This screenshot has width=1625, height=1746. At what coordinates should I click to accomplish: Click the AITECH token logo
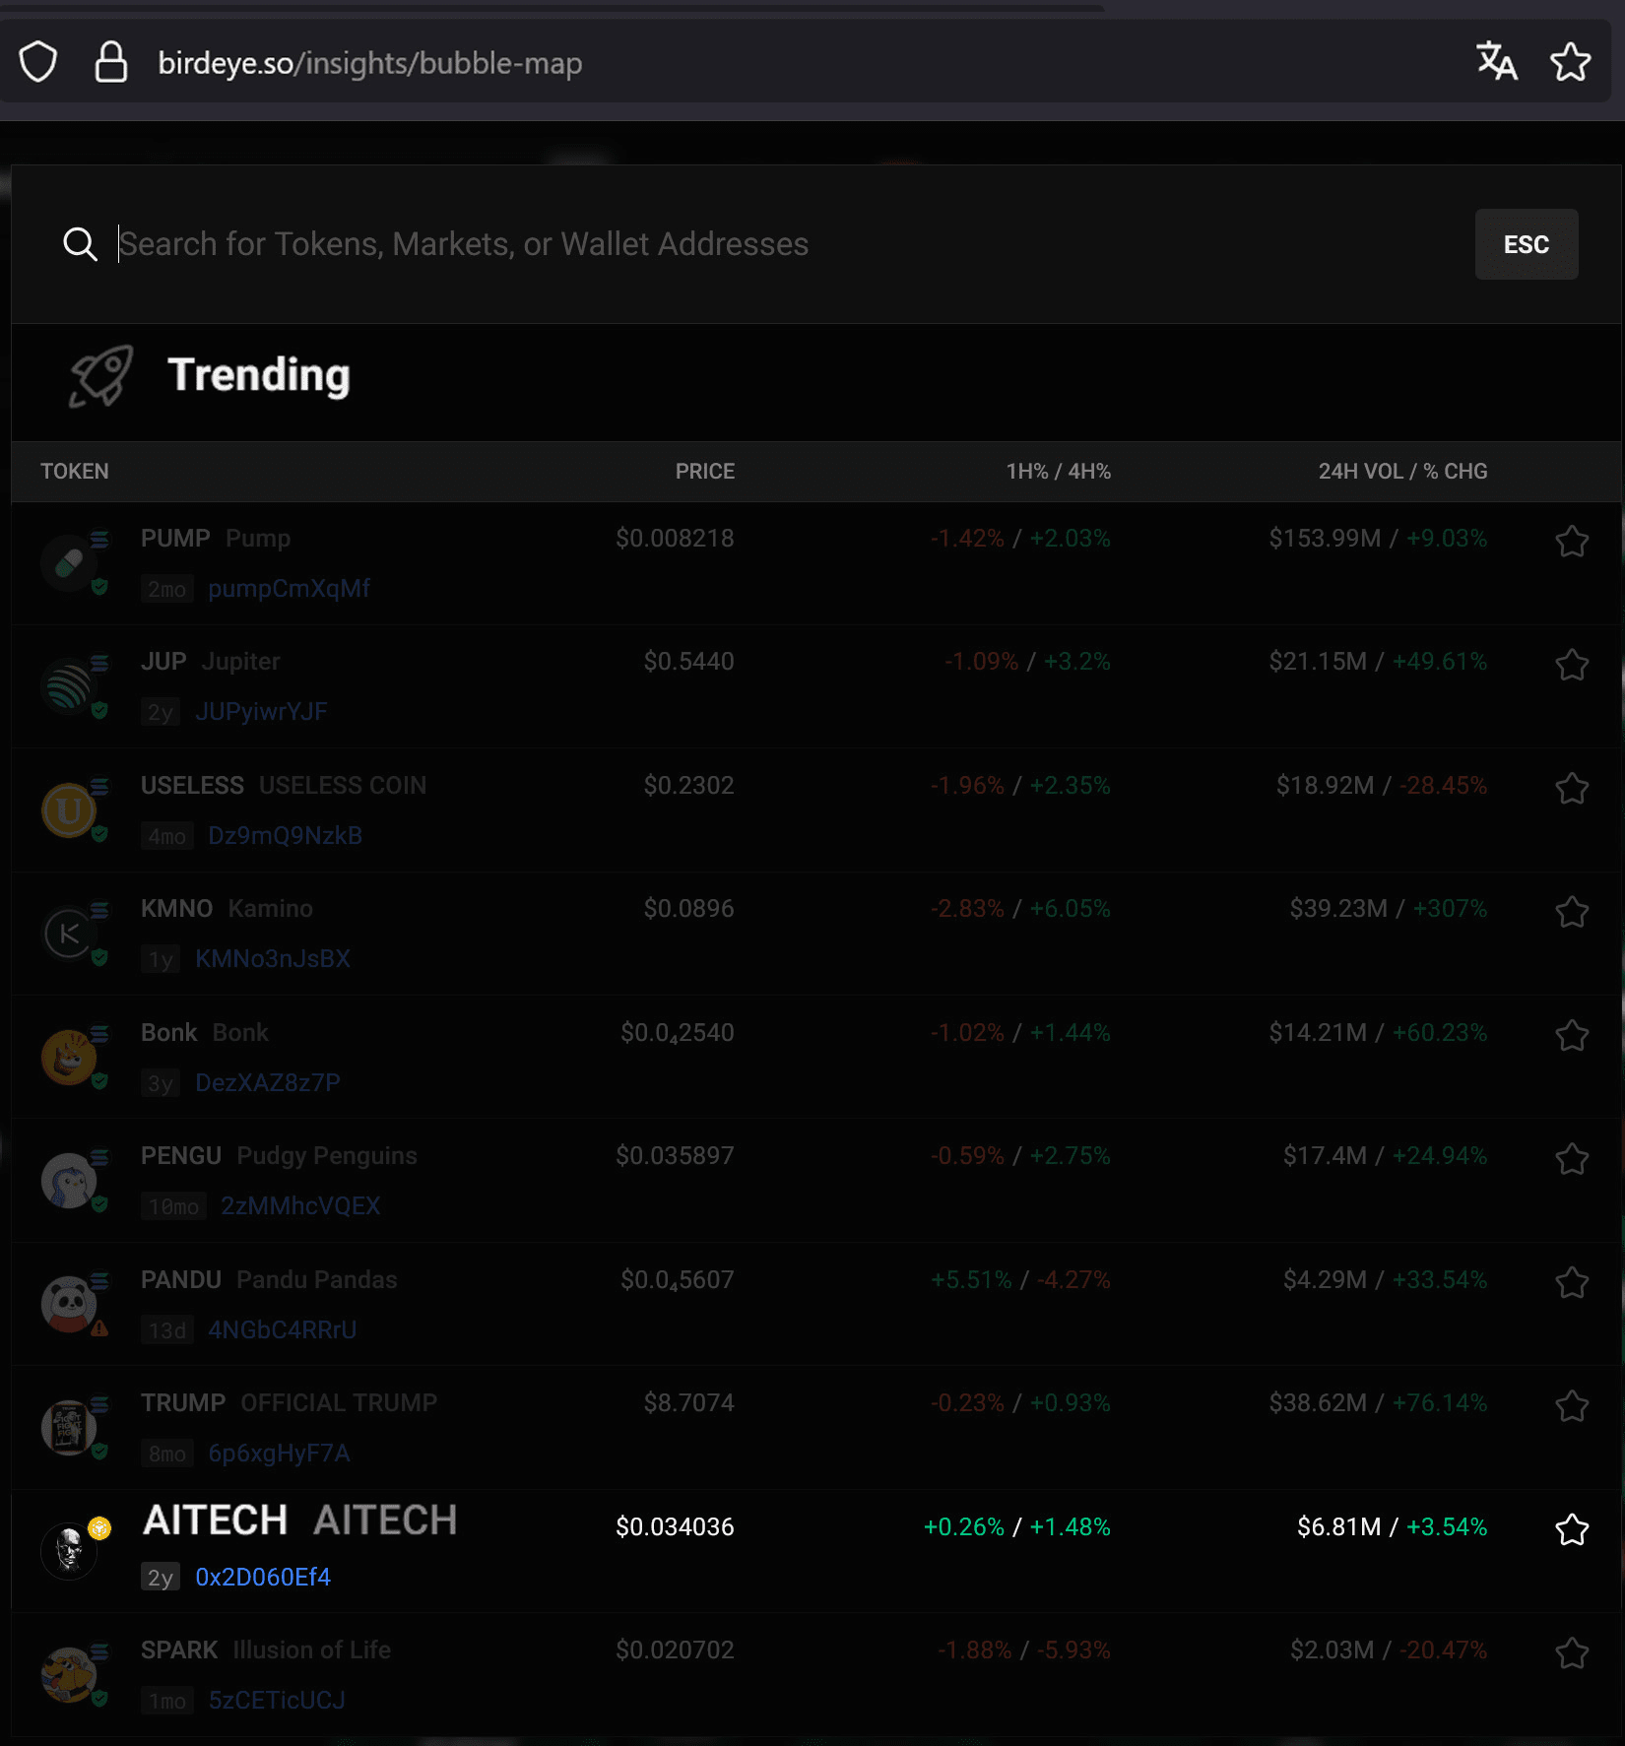point(69,1552)
